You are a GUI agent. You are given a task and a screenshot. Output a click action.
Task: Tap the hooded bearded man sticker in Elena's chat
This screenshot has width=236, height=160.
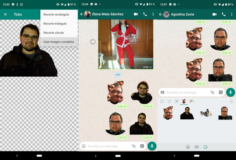point(142,92)
